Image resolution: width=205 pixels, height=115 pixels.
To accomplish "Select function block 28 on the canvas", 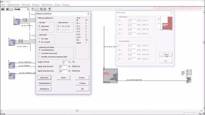I will point(12,42).
